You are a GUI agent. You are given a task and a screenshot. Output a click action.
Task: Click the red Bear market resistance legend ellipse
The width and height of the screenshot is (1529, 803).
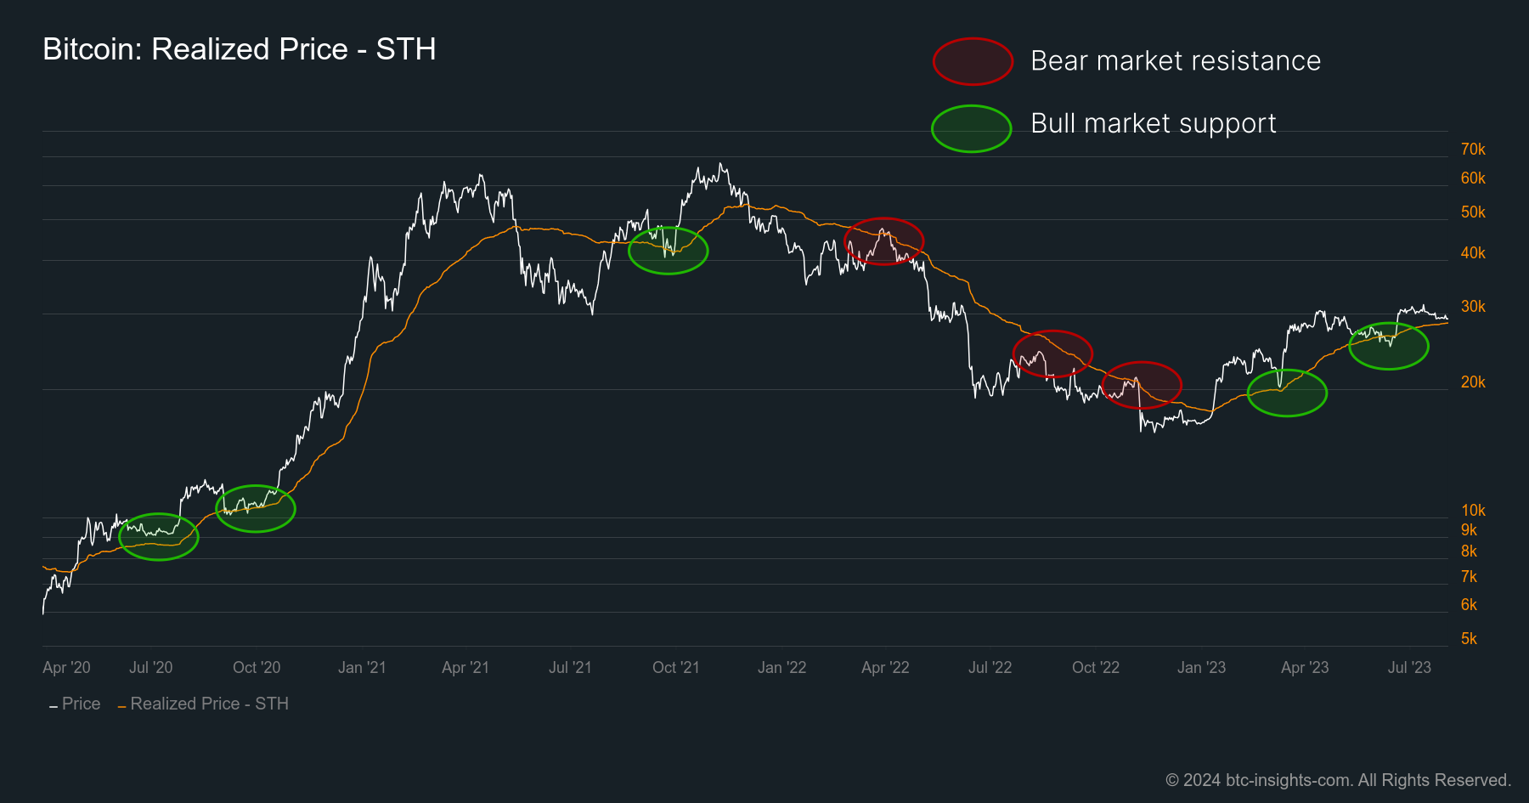coord(972,60)
